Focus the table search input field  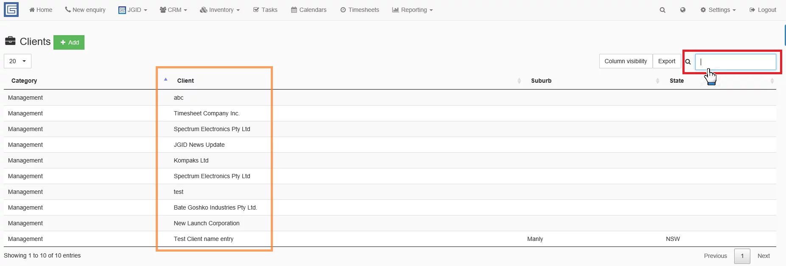[735, 62]
